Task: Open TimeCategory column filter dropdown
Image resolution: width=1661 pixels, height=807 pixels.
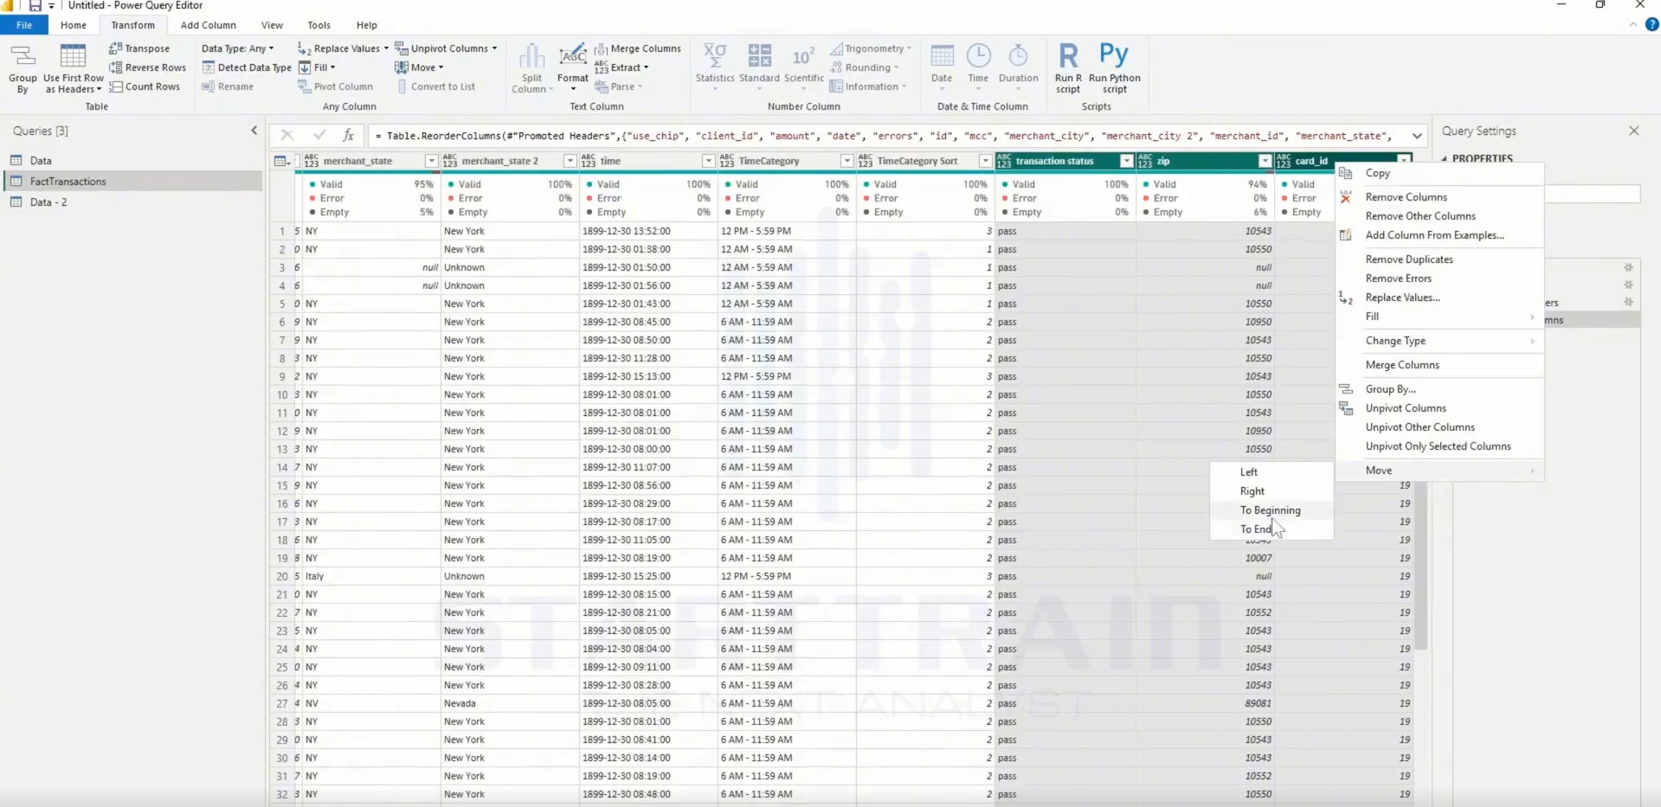Action: (847, 161)
